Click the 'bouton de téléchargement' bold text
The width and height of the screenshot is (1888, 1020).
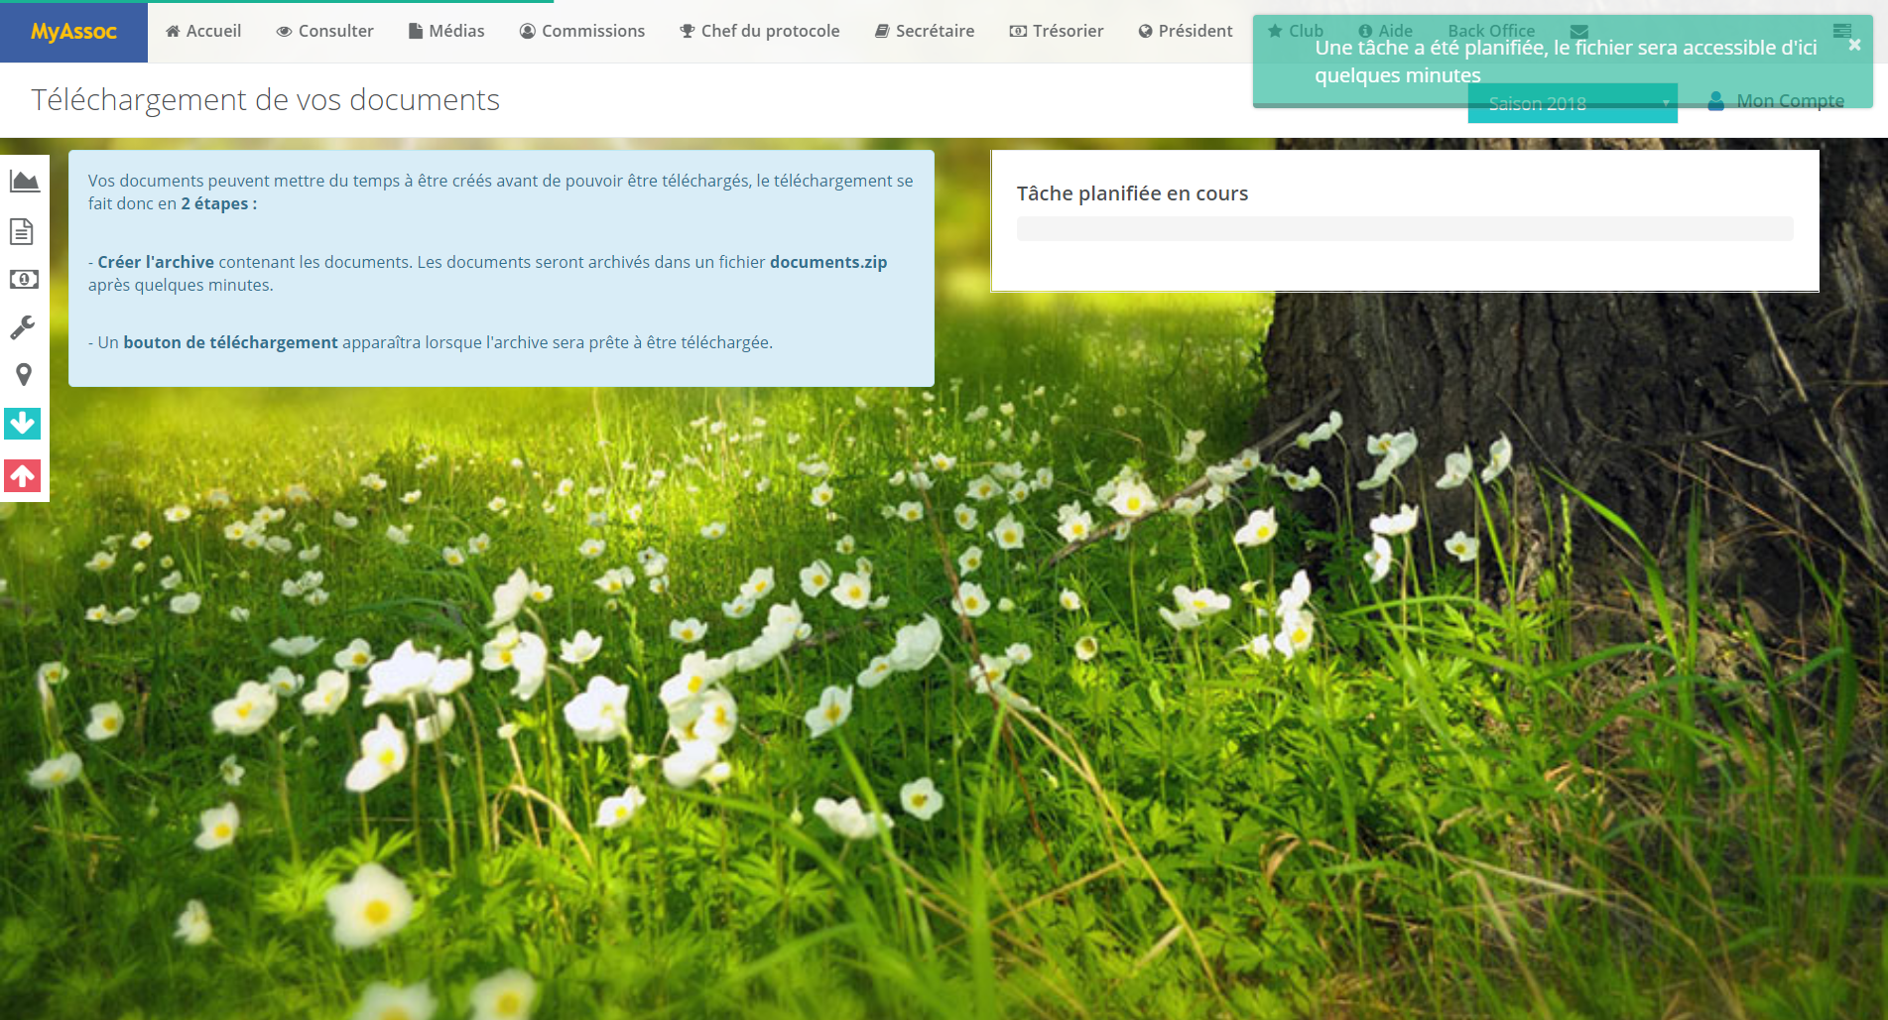pyautogui.click(x=230, y=342)
